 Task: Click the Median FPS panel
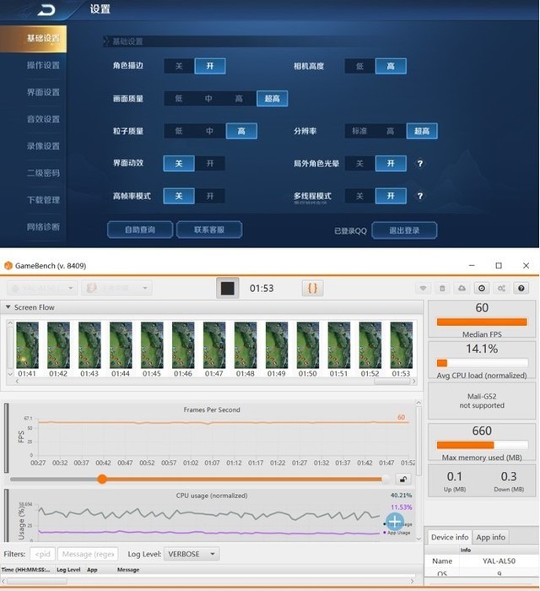tap(482, 319)
